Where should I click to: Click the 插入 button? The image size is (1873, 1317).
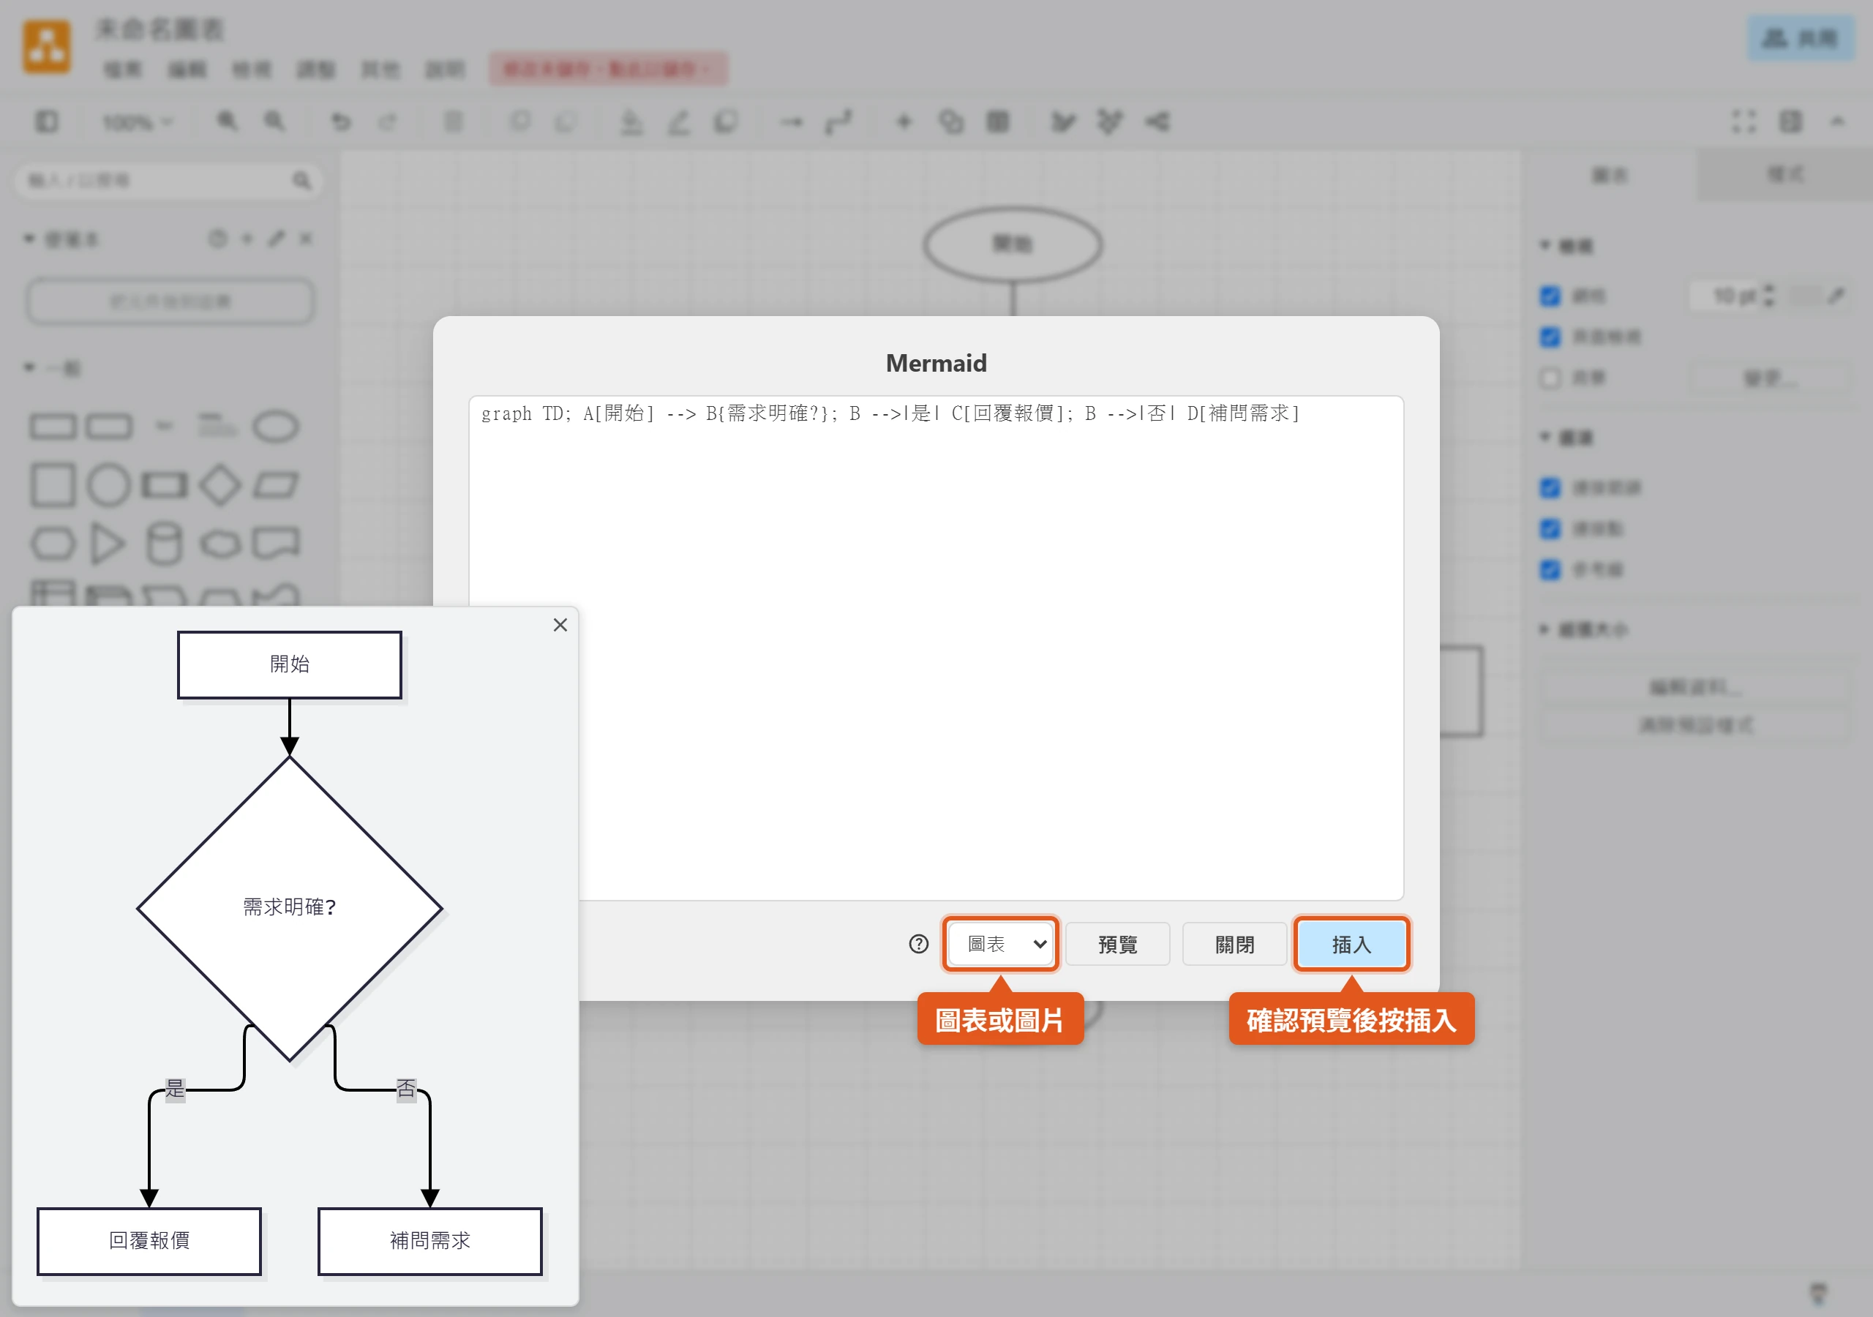point(1352,944)
